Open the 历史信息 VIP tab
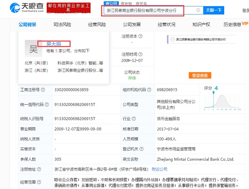 (x=236, y=24)
